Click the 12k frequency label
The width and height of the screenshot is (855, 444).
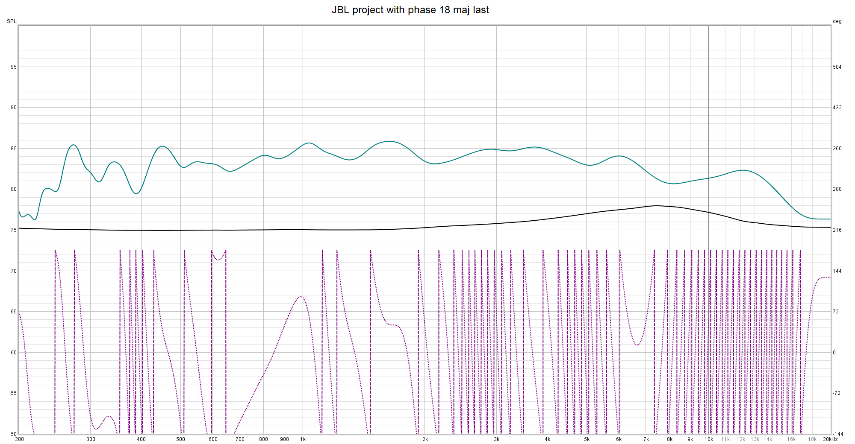tap(741, 439)
